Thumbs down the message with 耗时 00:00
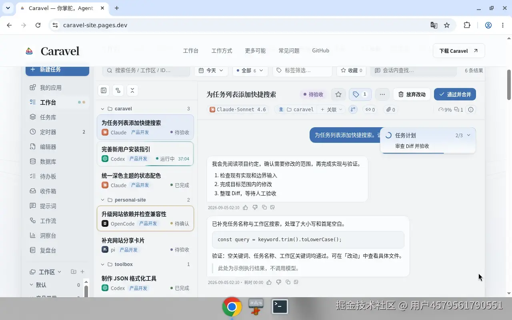 [278, 282]
